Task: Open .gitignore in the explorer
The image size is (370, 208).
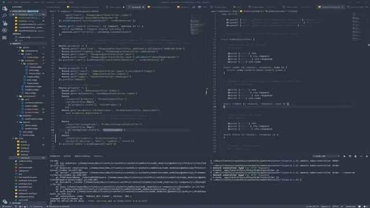Action: tap(24, 171)
